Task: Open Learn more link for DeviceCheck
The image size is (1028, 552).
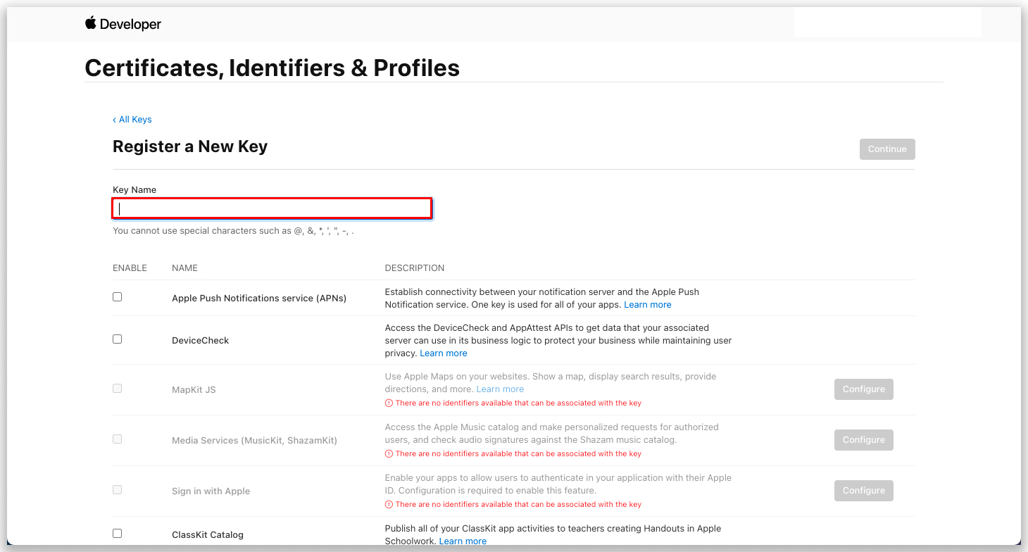Action: click(x=444, y=353)
